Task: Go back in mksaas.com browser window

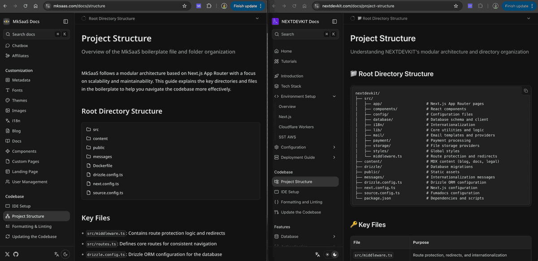Action: tap(5, 6)
